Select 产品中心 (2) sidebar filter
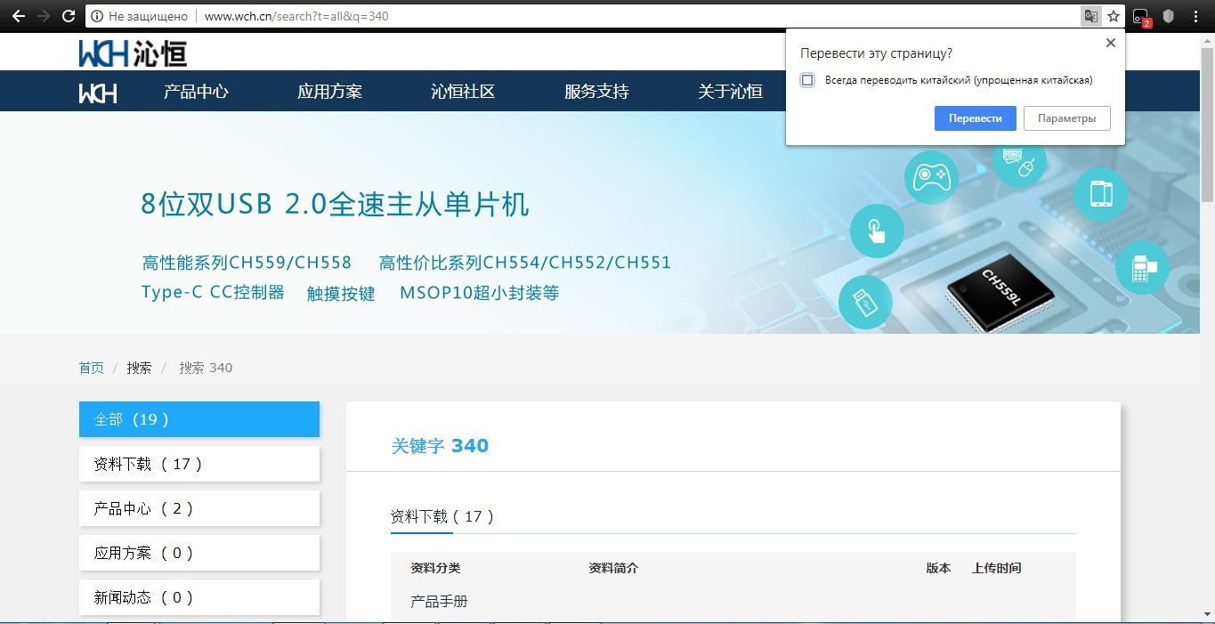Viewport: 1215px width, 624px height. [x=199, y=508]
